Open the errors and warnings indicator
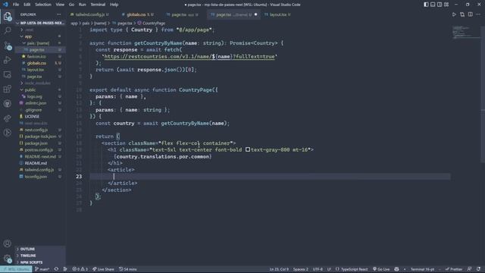Image resolution: width=485 pixels, height=273 pixels. click(x=80, y=269)
